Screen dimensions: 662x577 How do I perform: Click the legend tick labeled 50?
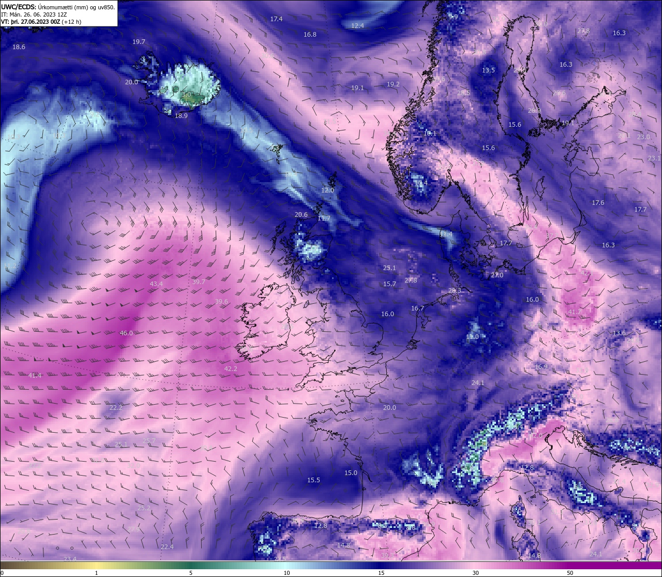[x=570, y=573]
